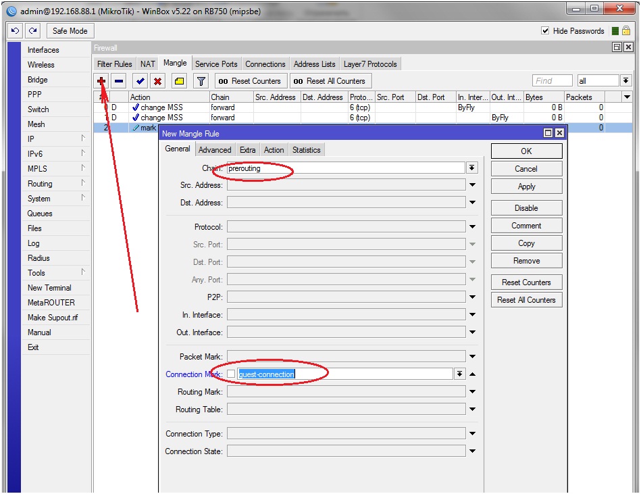Viewport: 641px width, 494px height.
Task: Open the Connection Mark dropdown list
Action: (459, 374)
